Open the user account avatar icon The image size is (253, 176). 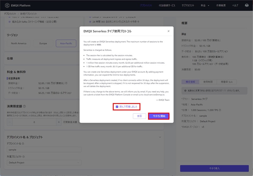click(247, 5)
